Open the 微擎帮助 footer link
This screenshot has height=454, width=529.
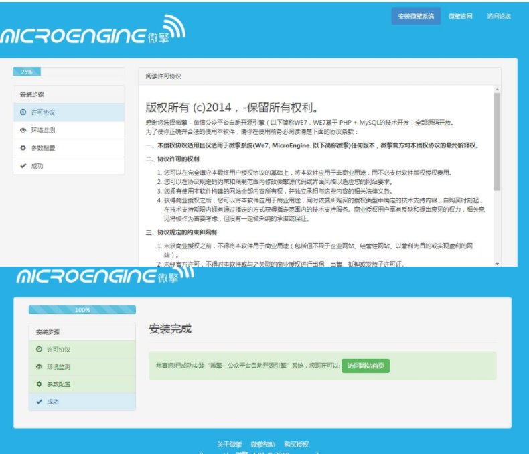click(x=262, y=444)
